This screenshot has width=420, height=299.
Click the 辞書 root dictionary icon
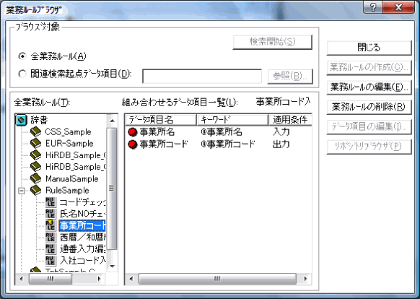[x=21, y=120]
